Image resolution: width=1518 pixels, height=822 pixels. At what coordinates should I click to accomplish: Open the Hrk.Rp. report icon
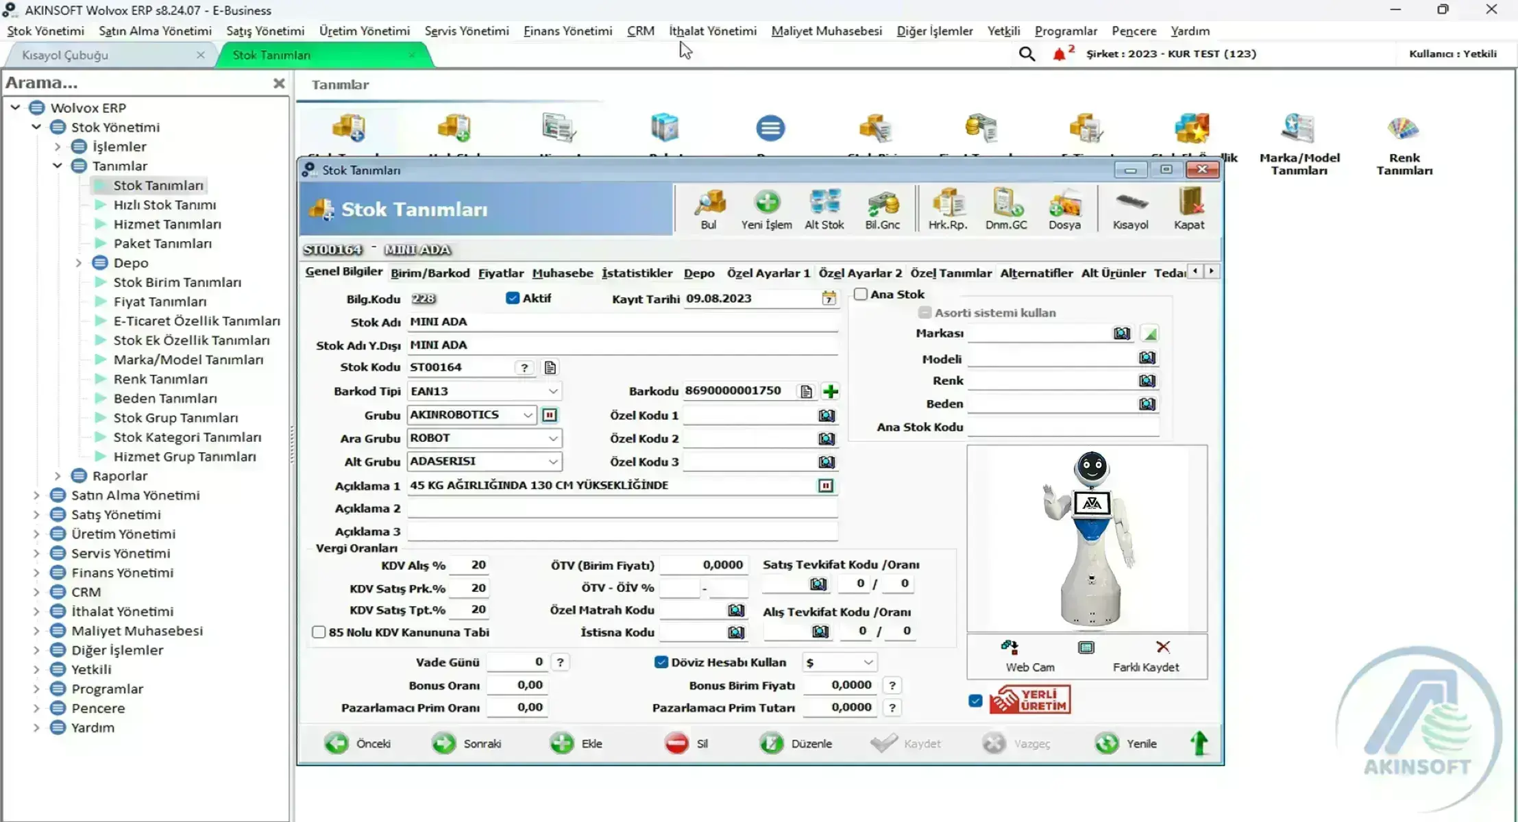click(948, 209)
